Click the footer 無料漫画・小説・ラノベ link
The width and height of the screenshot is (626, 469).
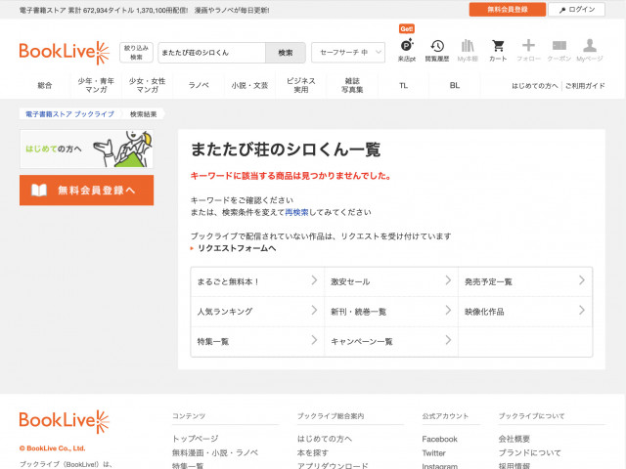[x=215, y=452]
